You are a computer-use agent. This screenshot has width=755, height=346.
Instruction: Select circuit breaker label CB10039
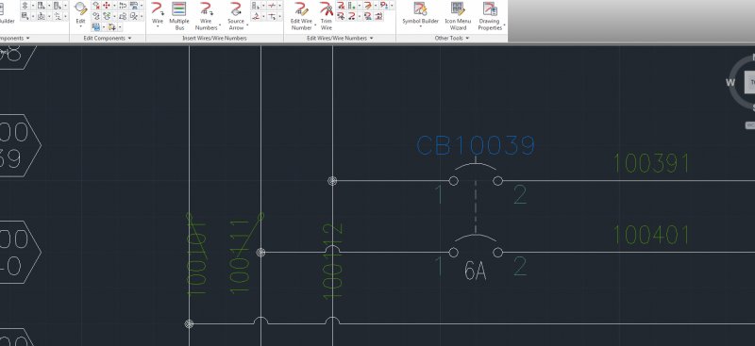(476, 145)
